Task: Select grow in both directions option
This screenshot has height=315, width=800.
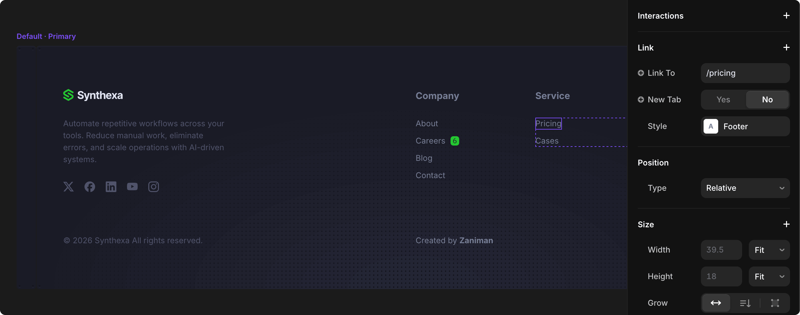Action: (775, 303)
